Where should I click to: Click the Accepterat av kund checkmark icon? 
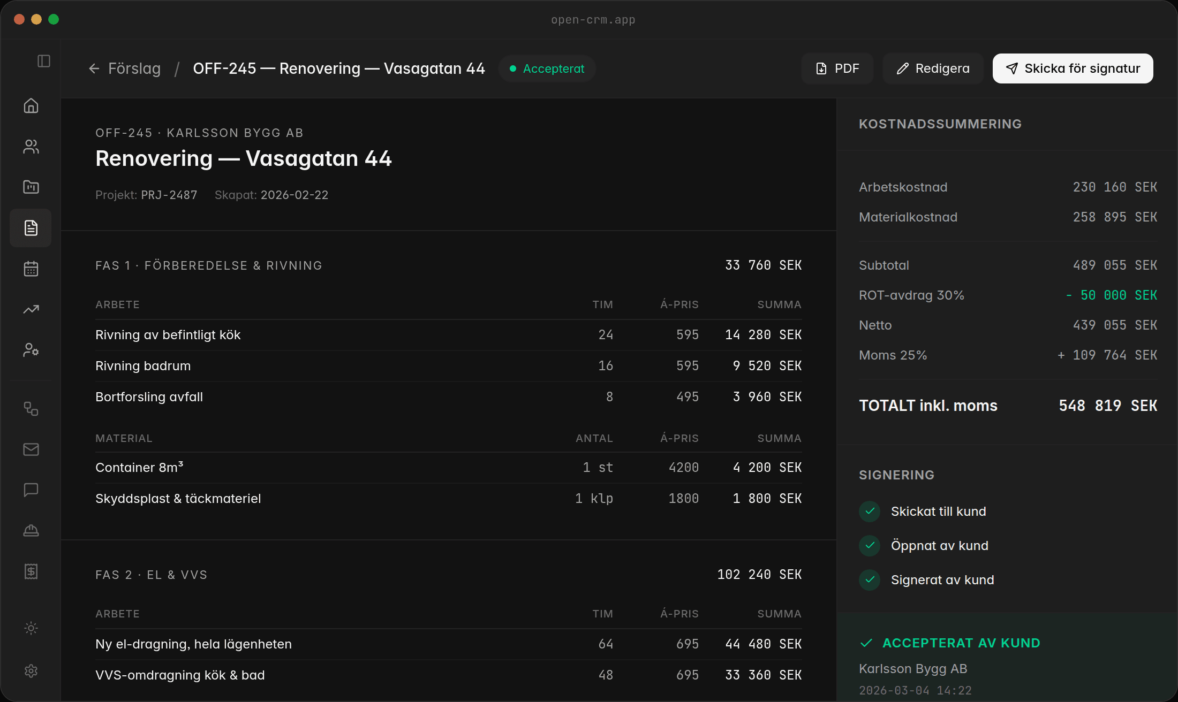click(x=866, y=643)
